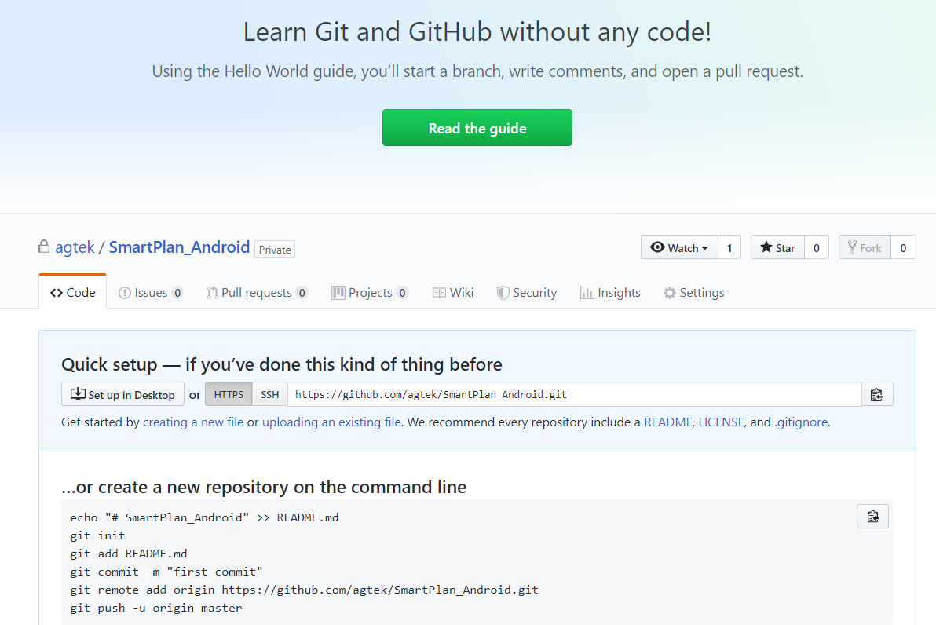Image resolution: width=936 pixels, height=625 pixels.
Task: Click Set up in Desktop button
Action: click(122, 394)
